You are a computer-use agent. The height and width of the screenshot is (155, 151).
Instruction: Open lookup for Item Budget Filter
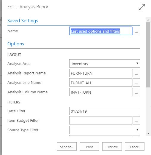click(136, 120)
